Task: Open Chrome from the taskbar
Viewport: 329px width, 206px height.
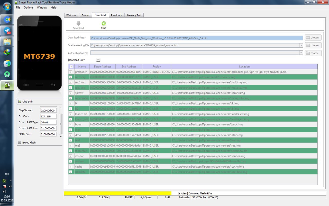Action: click(7, 20)
